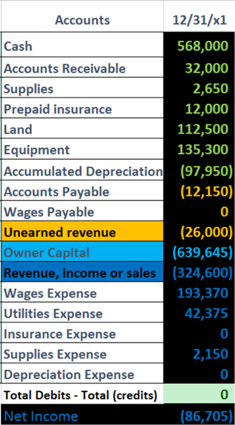Select the Accounts header cell
Viewport: 235px width, 425px height.
[x=82, y=20]
